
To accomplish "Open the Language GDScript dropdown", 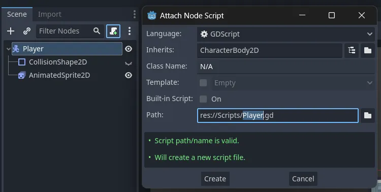I will (285, 34).
